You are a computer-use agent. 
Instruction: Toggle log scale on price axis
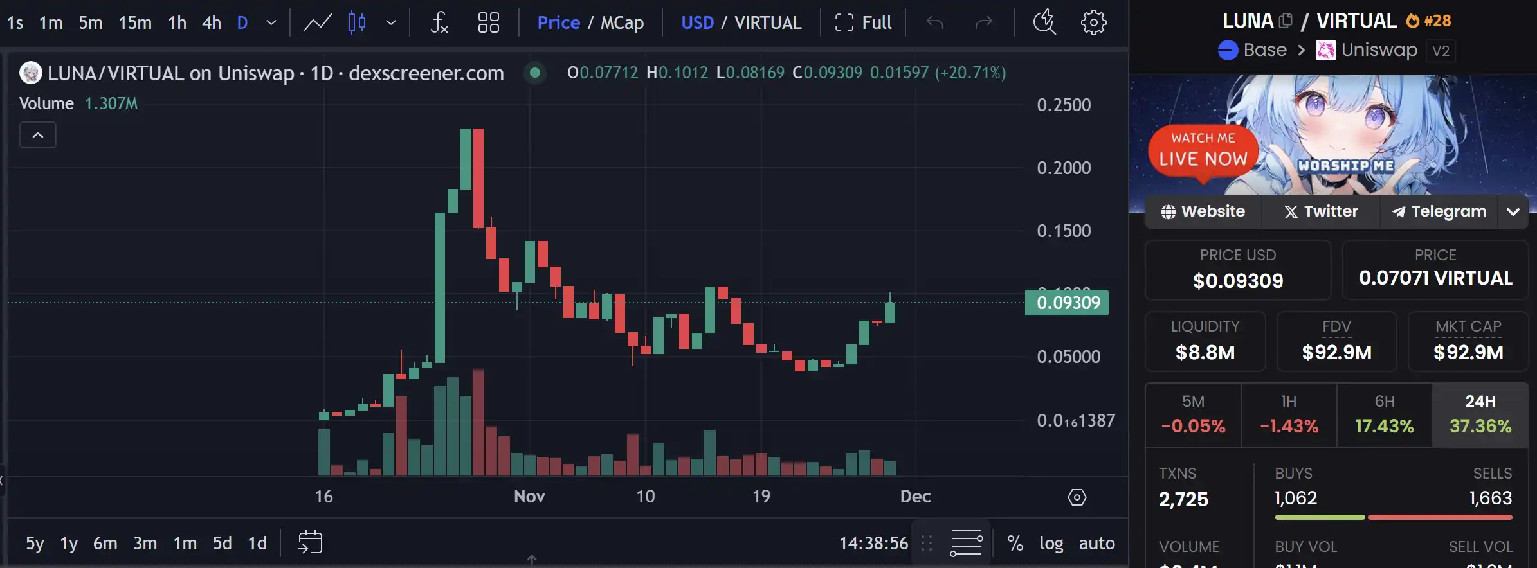pyautogui.click(x=1051, y=544)
